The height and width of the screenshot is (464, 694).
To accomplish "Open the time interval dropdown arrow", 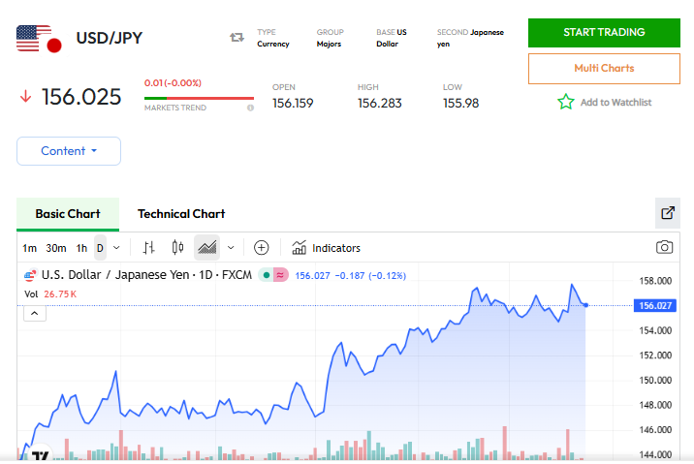I will [116, 248].
